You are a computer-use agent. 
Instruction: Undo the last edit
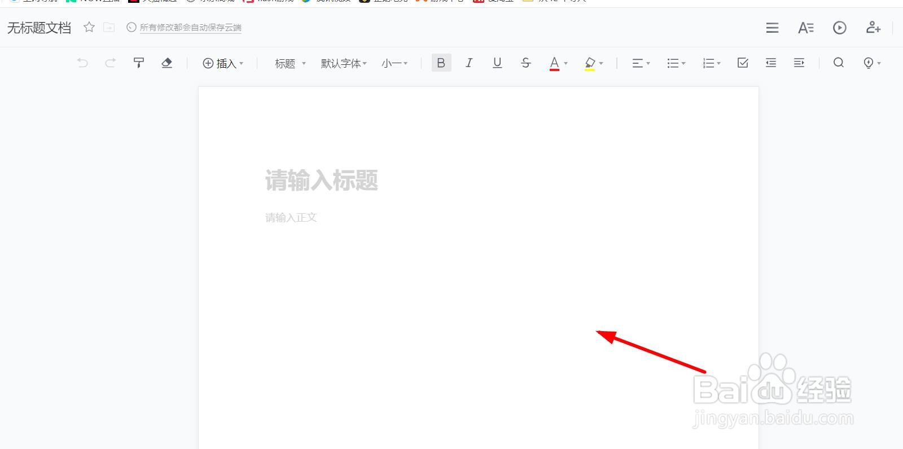click(82, 63)
